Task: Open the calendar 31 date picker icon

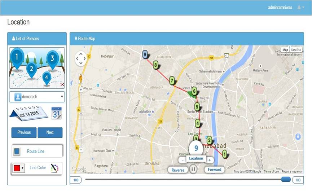Action: (57, 113)
